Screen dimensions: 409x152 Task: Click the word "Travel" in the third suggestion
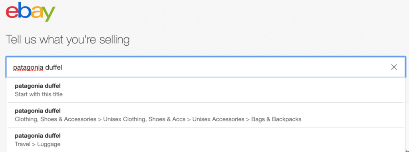pos(22,144)
